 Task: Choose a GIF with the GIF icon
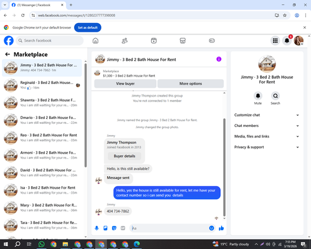(123, 228)
